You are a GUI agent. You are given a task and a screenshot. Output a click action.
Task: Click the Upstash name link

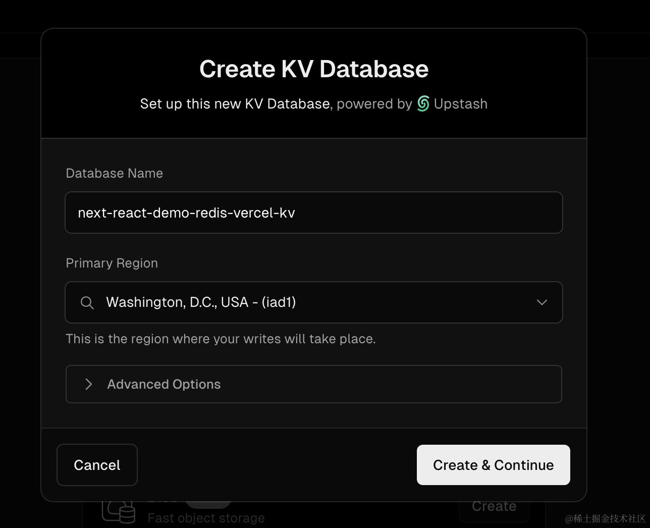click(x=460, y=103)
